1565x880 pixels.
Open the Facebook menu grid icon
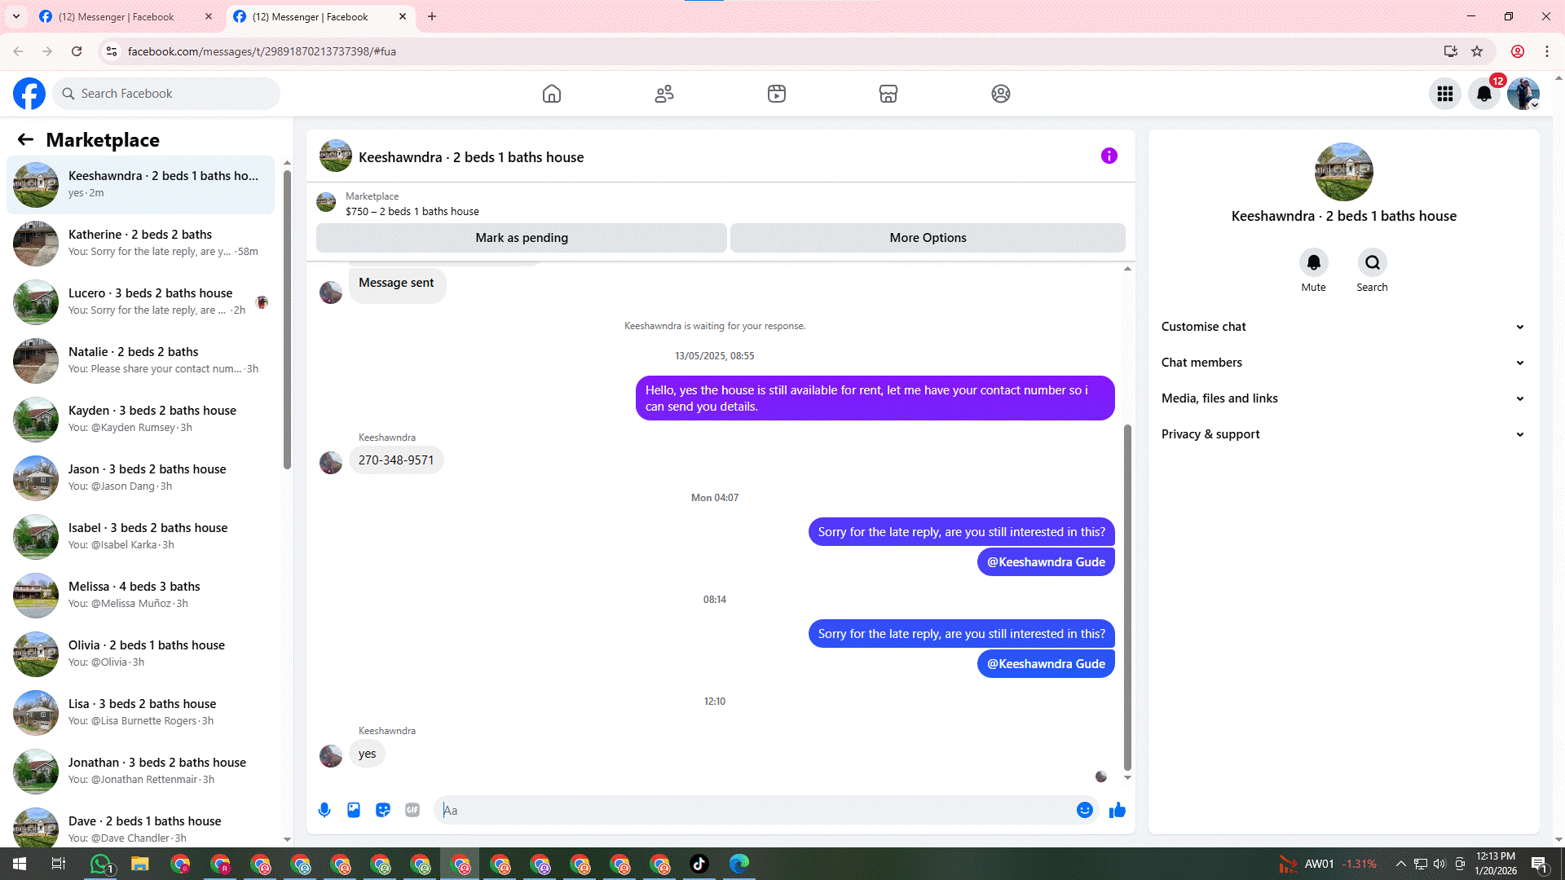[x=1445, y=94]
